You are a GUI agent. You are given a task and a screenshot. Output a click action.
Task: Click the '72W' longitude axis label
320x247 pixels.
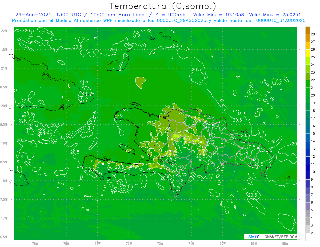(x=160, y=243)
